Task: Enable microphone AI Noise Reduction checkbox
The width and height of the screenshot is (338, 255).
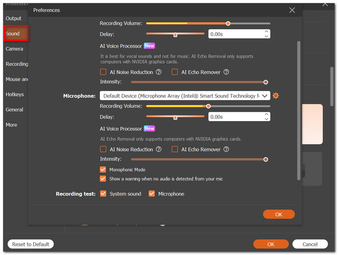Action: point(103,149)
